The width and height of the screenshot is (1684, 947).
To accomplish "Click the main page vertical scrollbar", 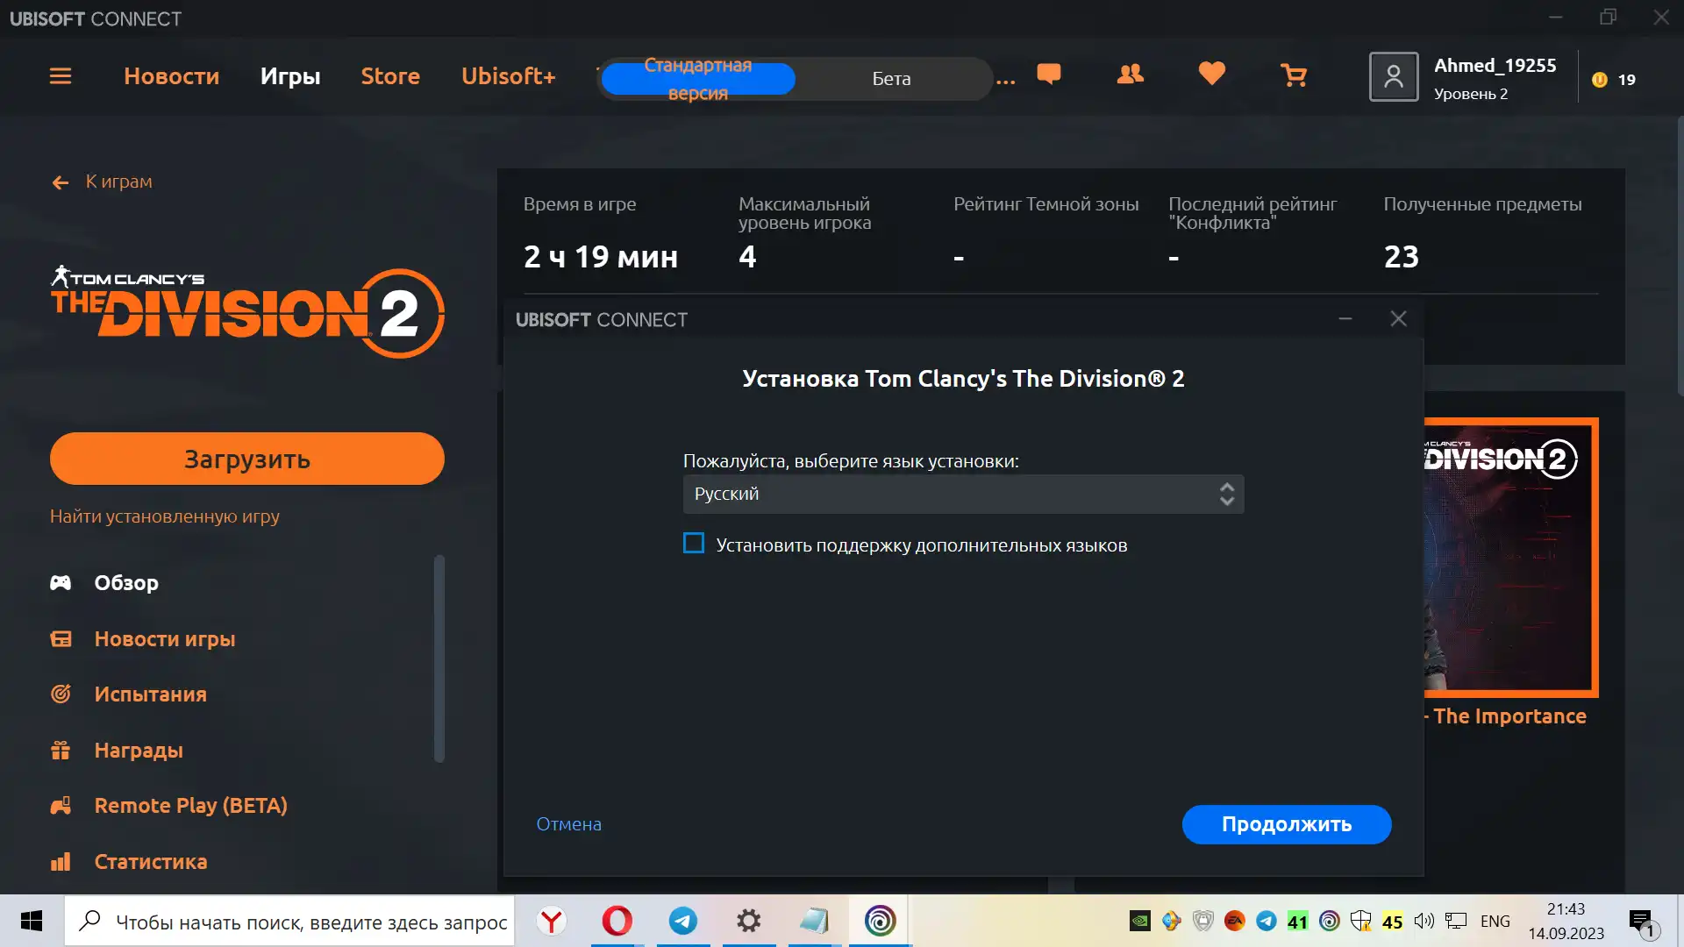I will click(x=1679, y=254).
